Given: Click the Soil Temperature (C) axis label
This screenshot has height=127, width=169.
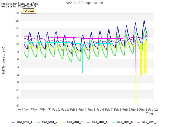Looking at the screenshot, I should tap(3, 60).
